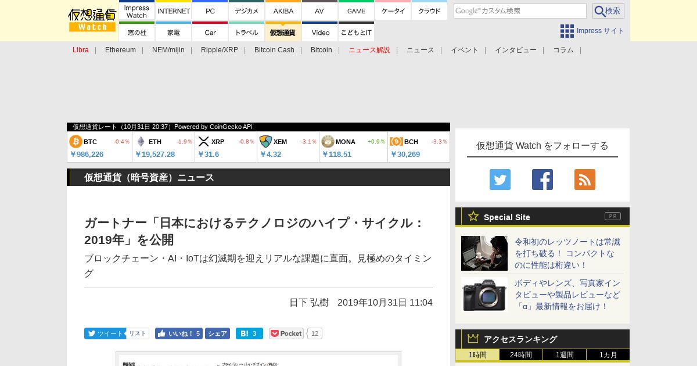Open the クラウド Watch menu item
The height and width of the screenshot is (366, 697).
click(430, 11)
